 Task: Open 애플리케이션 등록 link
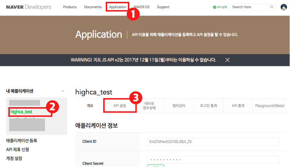tap(21, 141)
